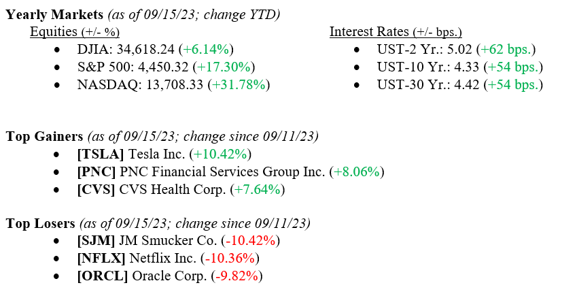The height and width of the screenshot is (296, 577).
Task: Click the [PNC] ticker symbol
Action: pyautogui.click(x=95, y=172)
